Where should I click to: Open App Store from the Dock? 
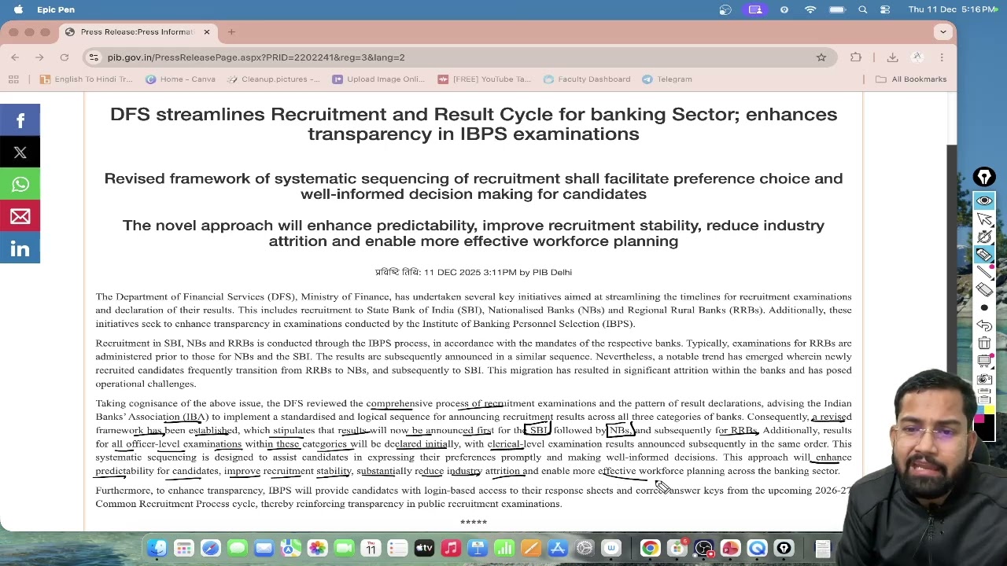click(558, 548)
